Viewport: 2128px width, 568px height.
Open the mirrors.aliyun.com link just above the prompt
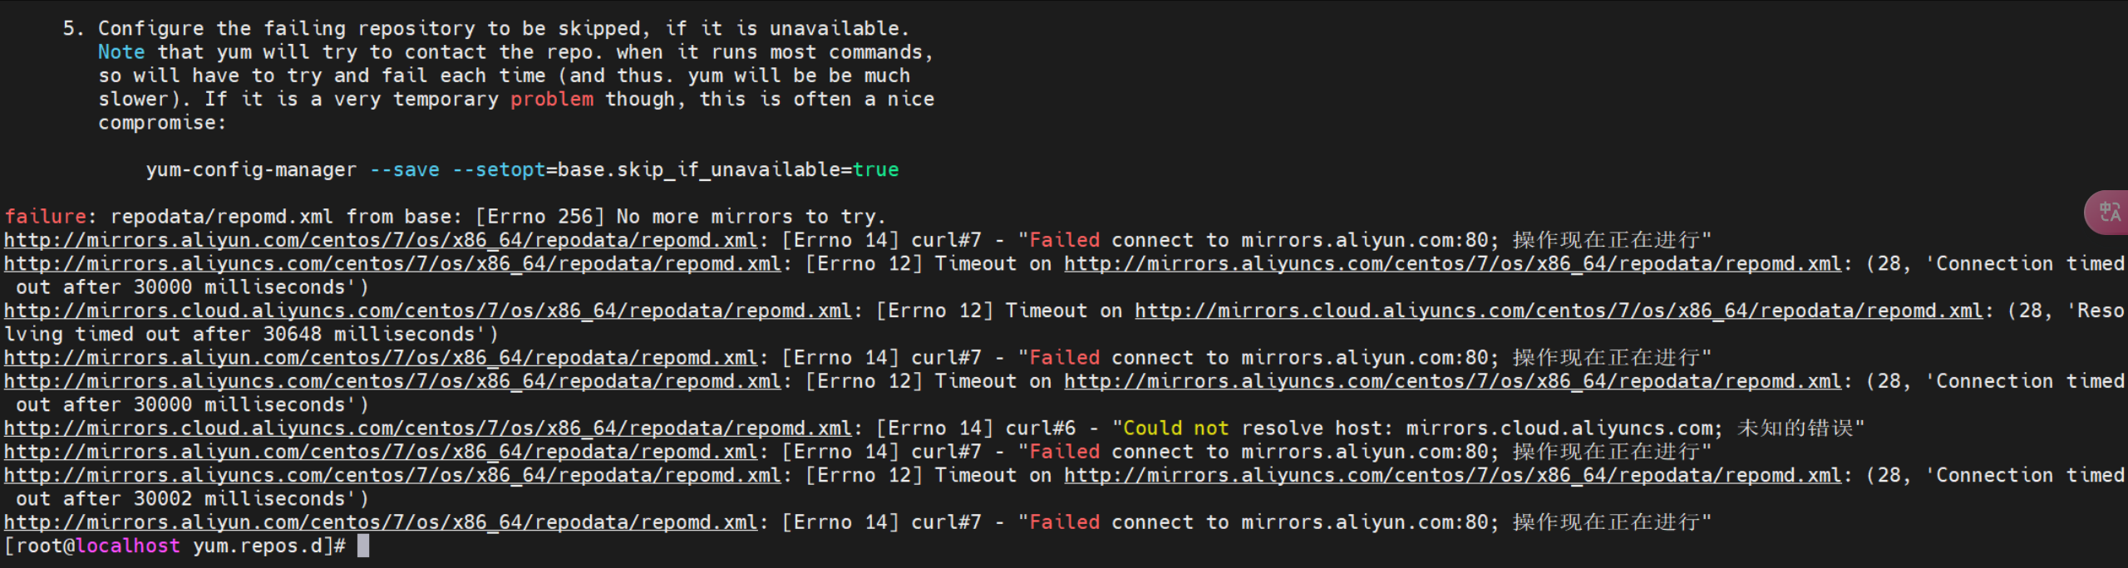click(381, 522)
